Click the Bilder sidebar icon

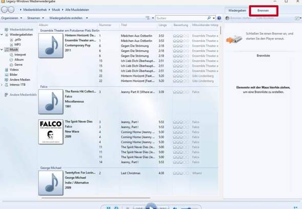[7, 75]
